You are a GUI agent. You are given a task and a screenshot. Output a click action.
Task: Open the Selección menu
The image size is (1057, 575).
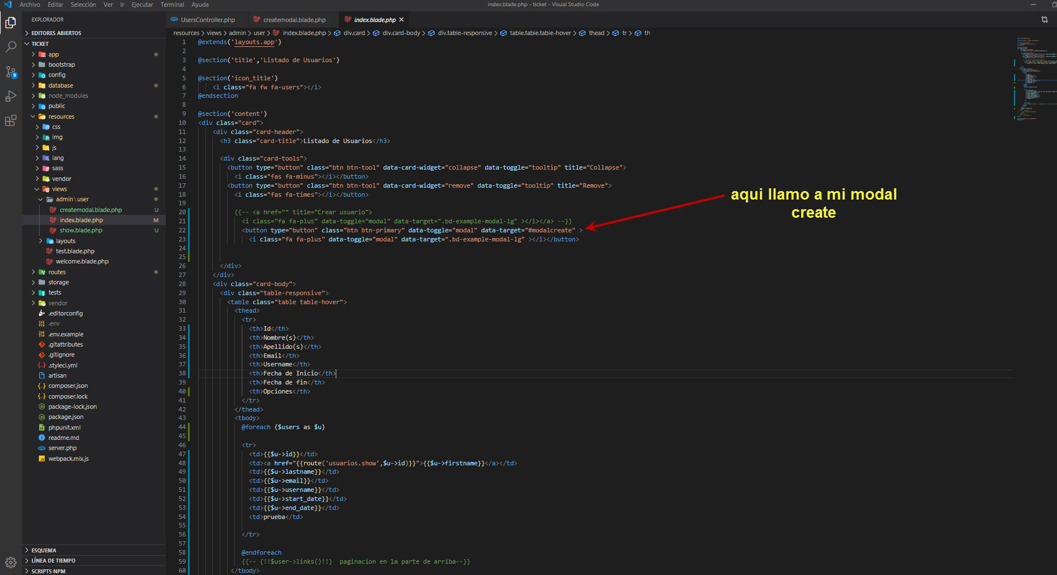83,5
